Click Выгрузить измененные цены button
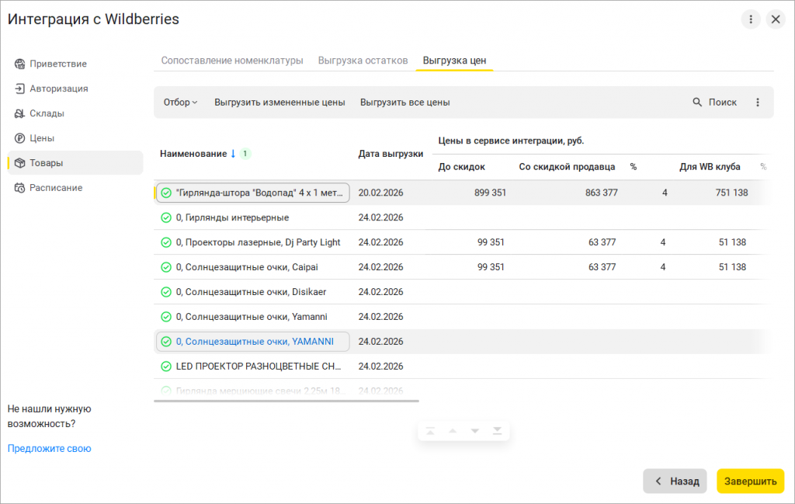 pyautogui.click(x=279, y=103)
